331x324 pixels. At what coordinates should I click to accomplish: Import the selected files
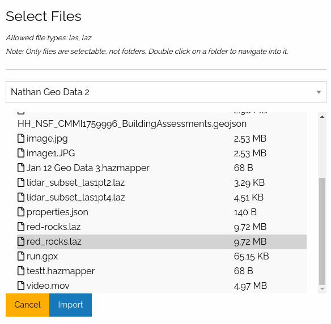[70, 305]
